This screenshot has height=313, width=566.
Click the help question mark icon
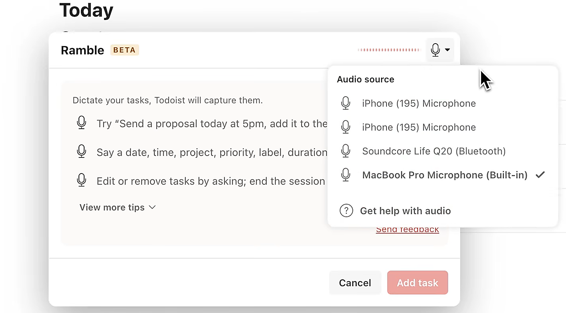pos(346,211)
